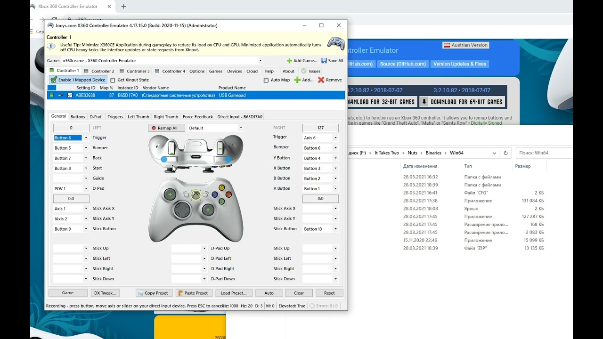Click Copy Preset button
Screen dimensions: 603x339
point(154,293)
